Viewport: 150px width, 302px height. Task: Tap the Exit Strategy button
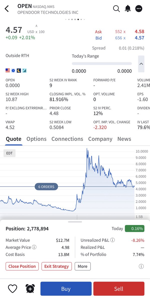click(56, 266)
